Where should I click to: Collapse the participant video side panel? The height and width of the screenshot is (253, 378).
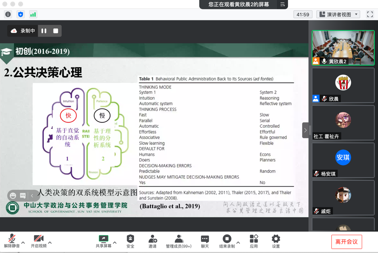tap(305, 130)
